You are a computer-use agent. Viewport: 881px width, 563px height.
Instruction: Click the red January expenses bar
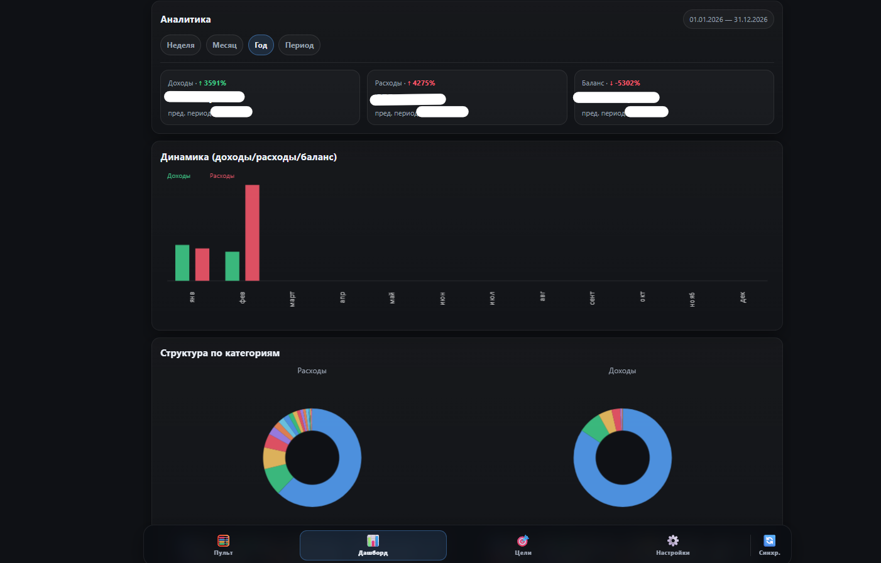pos(202,265)
